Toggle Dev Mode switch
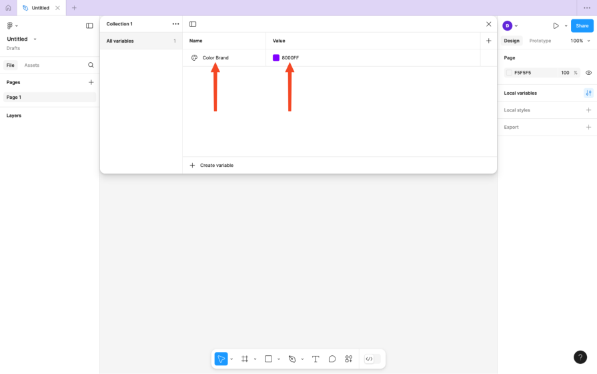 (372, 359)
